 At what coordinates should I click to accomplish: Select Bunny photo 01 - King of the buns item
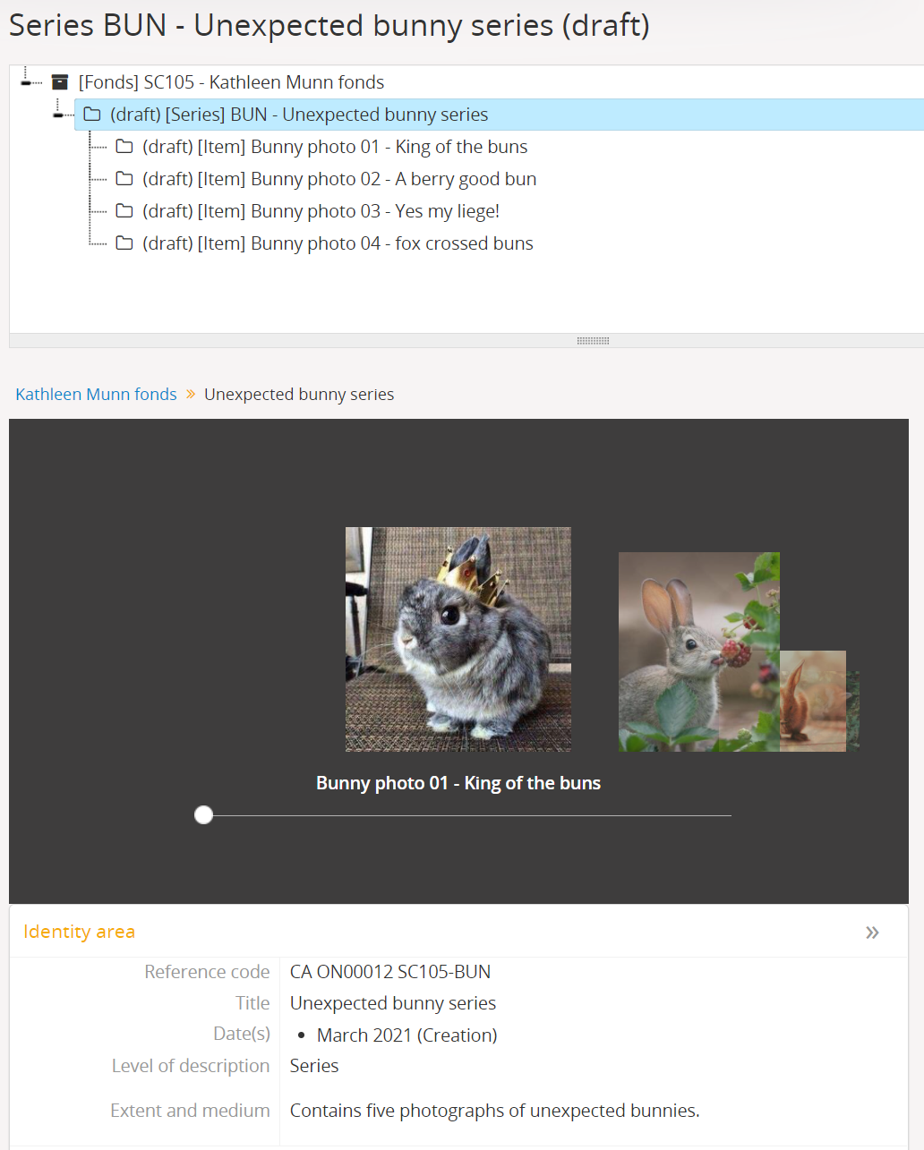(335, 147)
